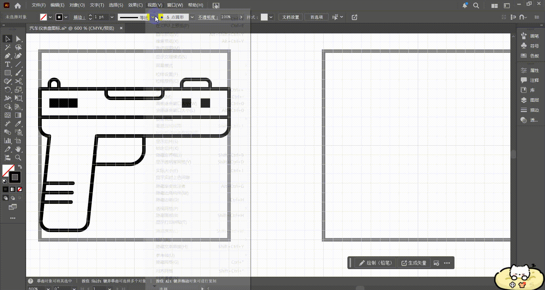Select the Perspective Grid tool
This screenshot has width=545, height=290.
[18, 107]
